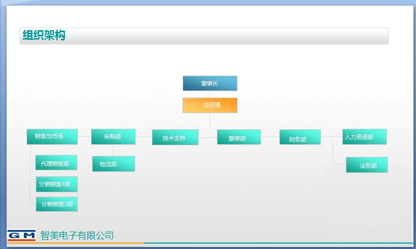Select the 分销销售1部 box
Viewport: 416px width, 249px height.
click(56, 184)
